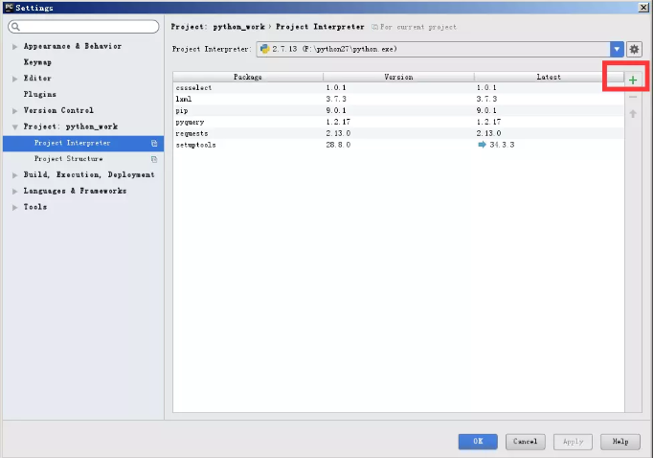Click the Cancel button
The width and height of the screenshot is (654, 458).
tap(525, 442)
